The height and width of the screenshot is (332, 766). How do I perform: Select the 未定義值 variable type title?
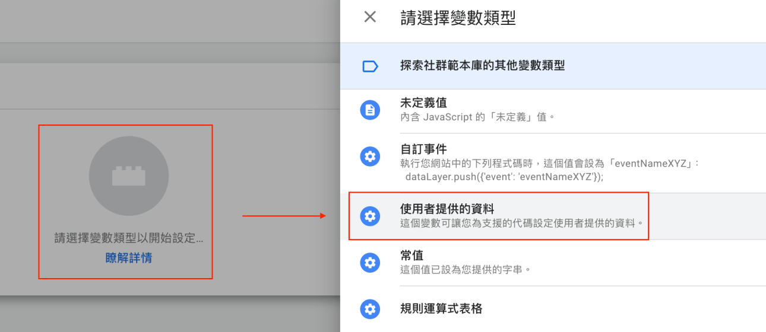[x=424, y=104]
